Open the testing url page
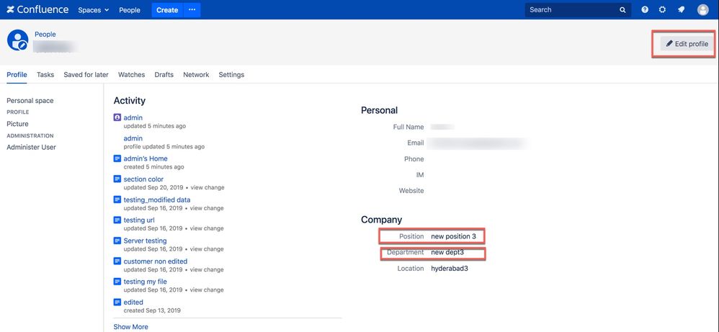Screen dimensions: 719x332 (139, 220)
